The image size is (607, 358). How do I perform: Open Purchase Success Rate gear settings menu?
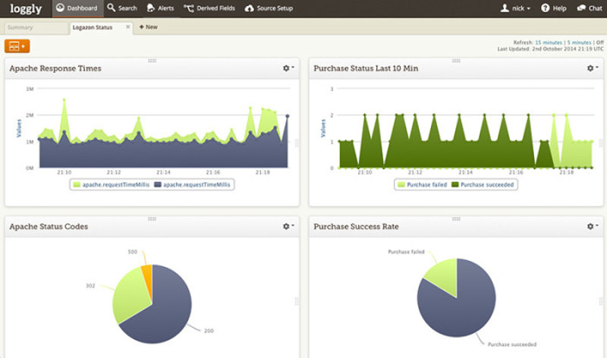point(593,226)
